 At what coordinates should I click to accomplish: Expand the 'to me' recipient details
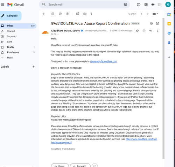pos(58,34)
